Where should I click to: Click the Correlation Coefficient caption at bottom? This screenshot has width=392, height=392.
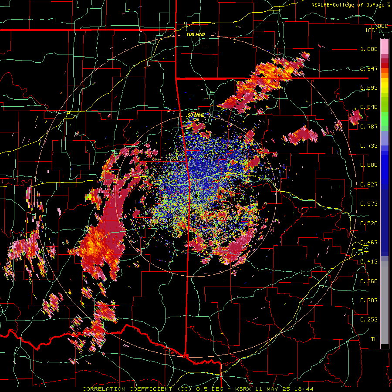198,389
